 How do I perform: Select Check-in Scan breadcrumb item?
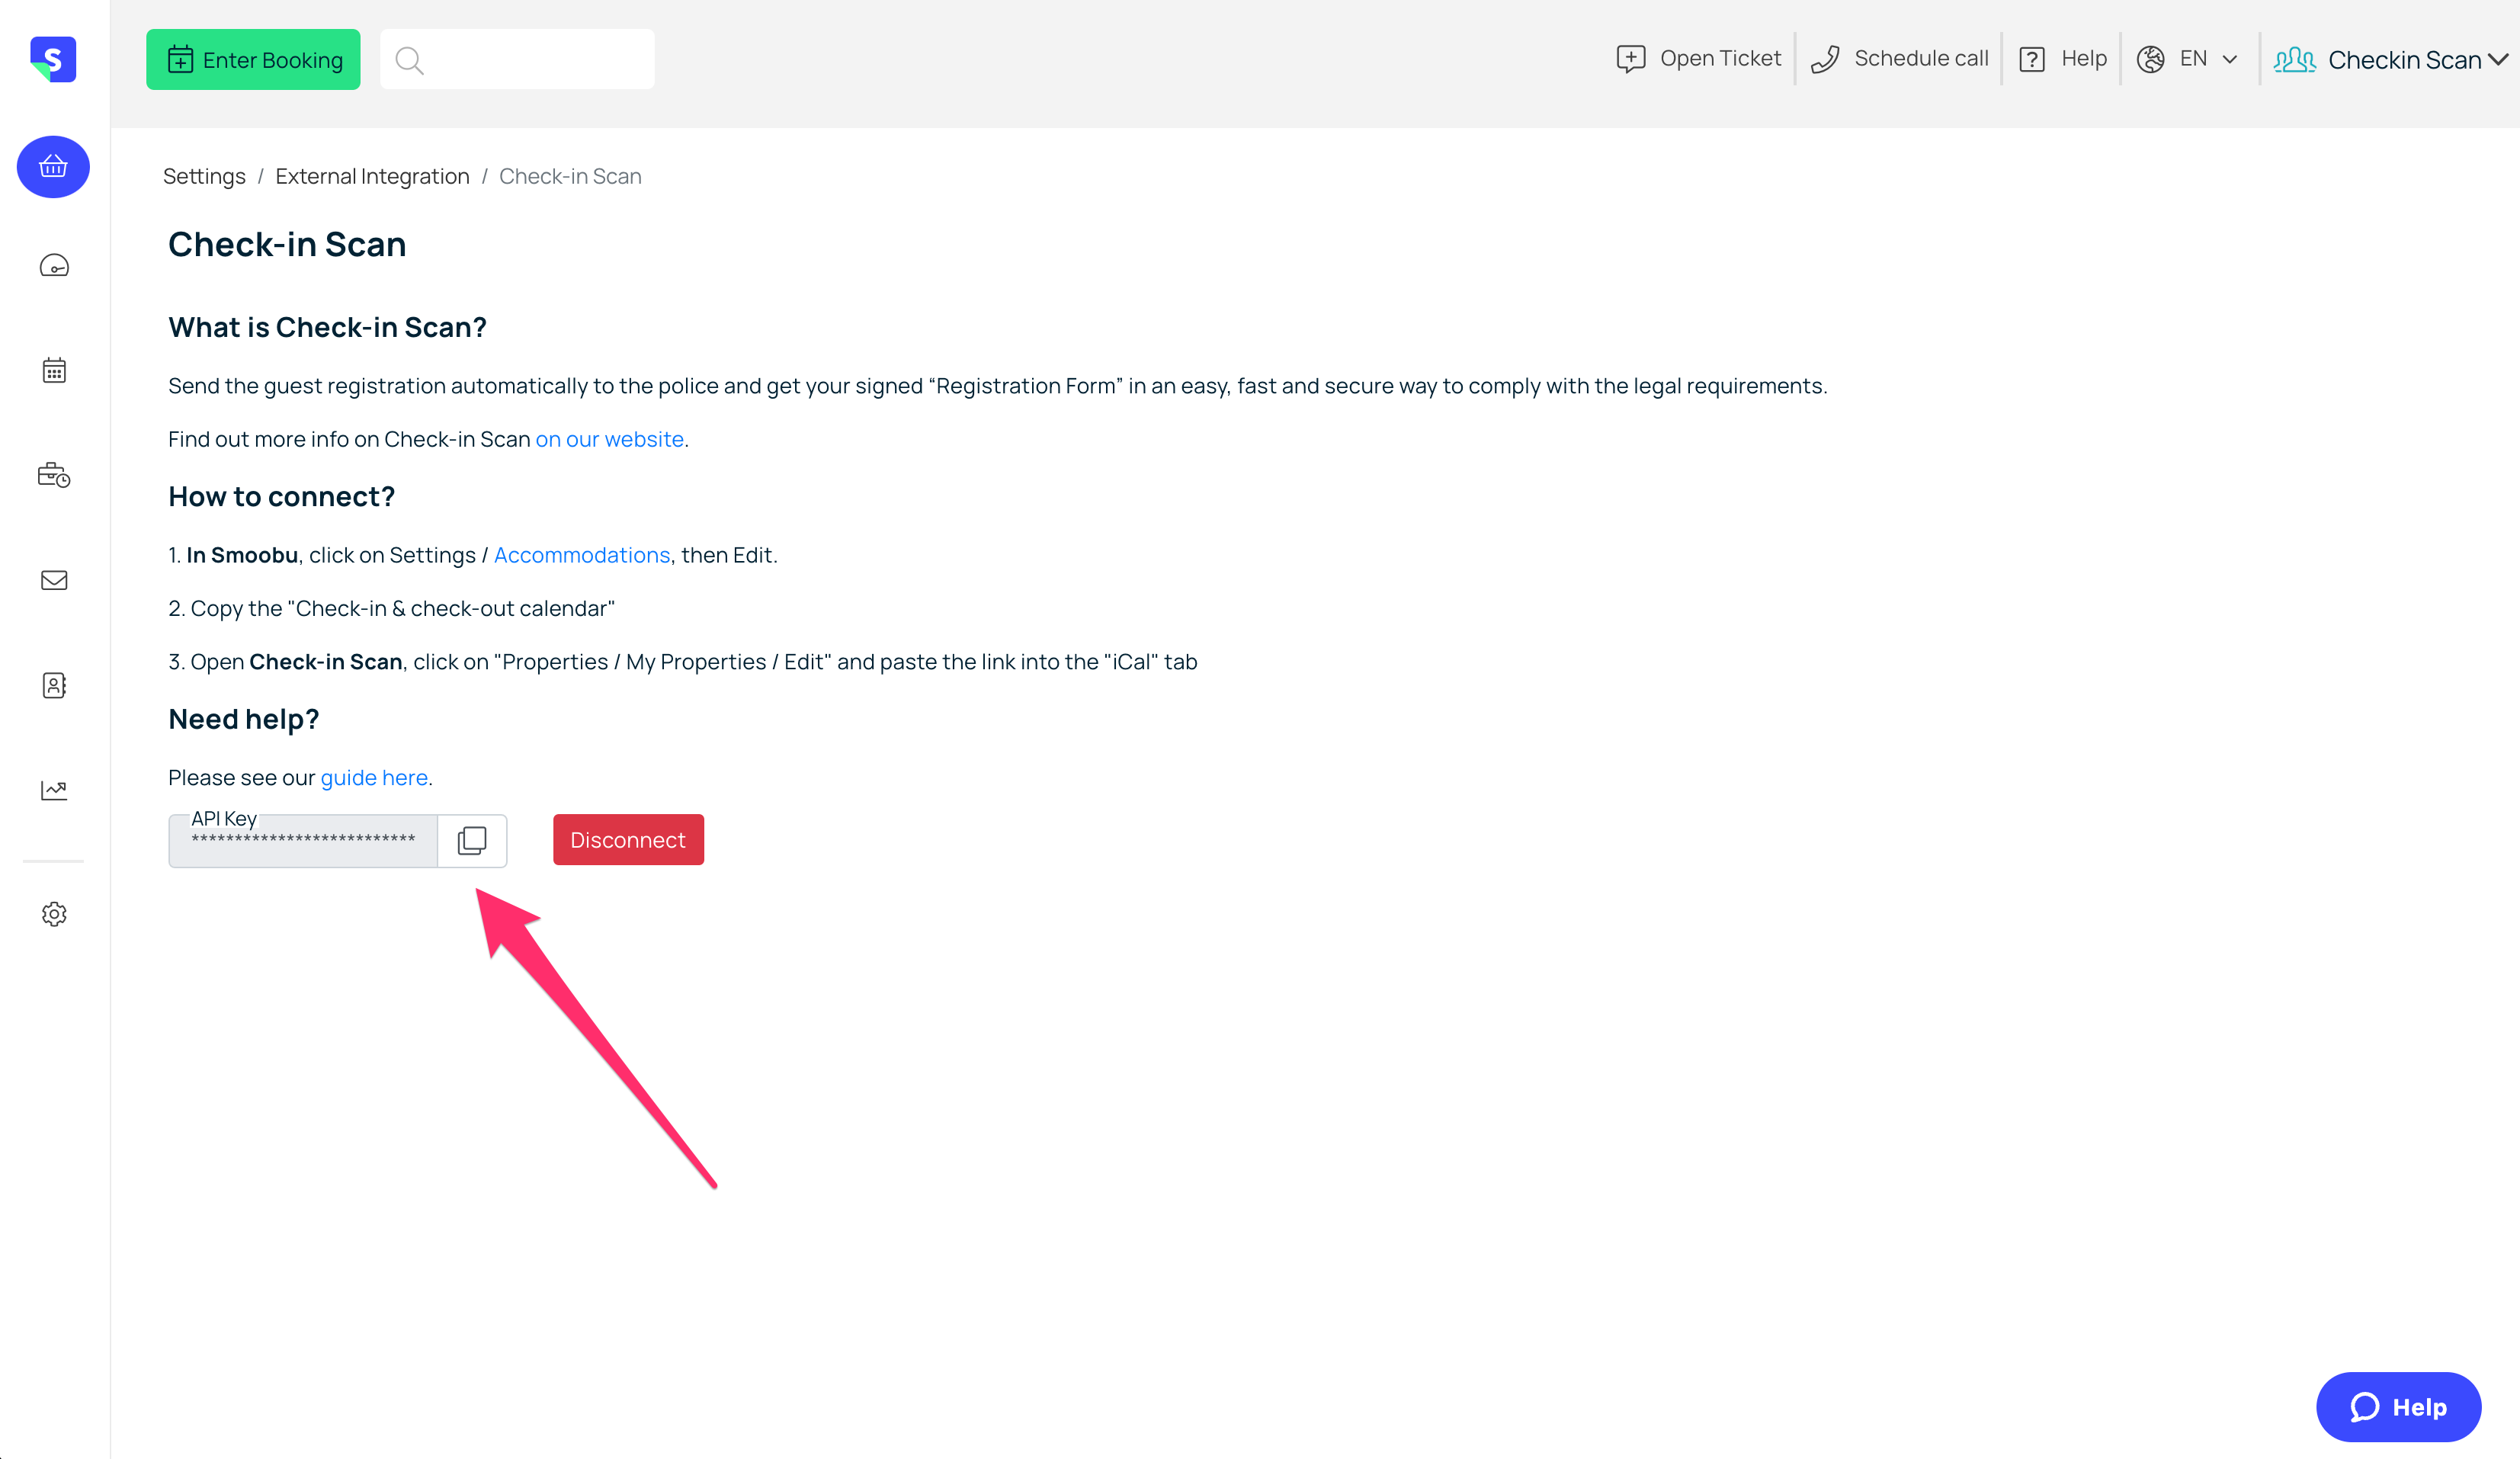tap(570, 176)
